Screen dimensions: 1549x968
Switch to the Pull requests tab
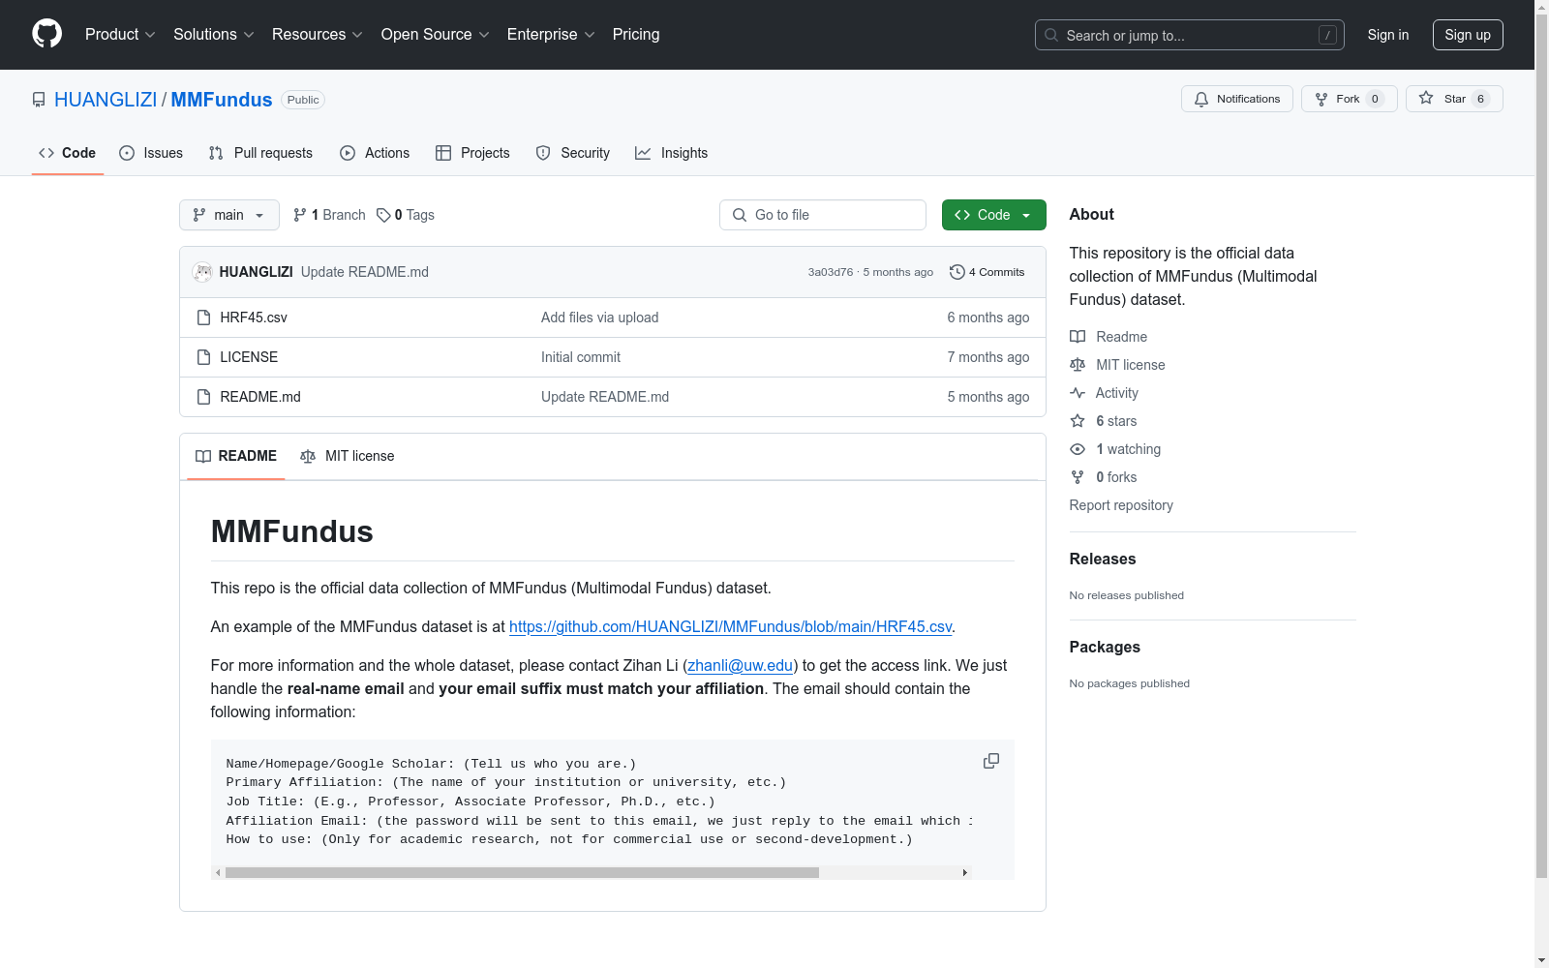(x=260, y=153)
